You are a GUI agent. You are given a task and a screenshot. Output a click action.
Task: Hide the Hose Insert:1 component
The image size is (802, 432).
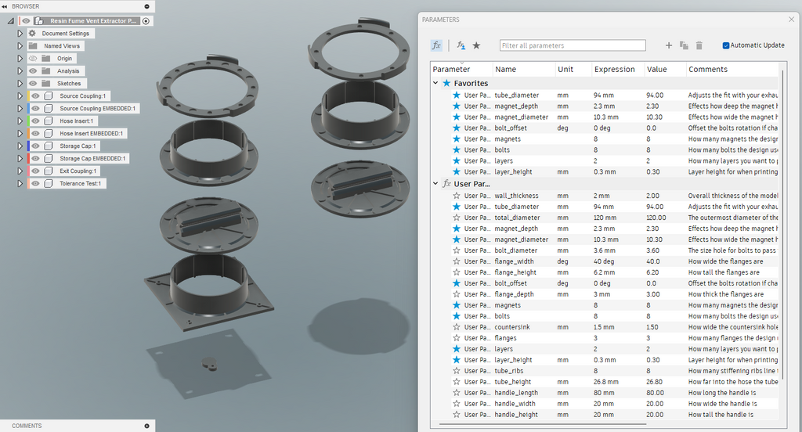35,121
